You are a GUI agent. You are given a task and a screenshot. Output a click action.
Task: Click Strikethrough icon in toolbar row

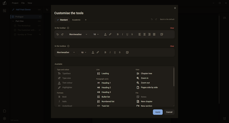pyautogui.click(x=132, y=34)
